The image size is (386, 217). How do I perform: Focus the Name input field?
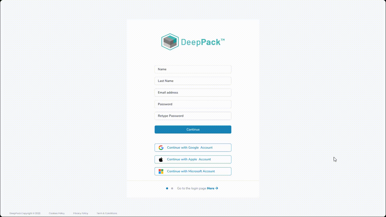click(x=193, y=69)
